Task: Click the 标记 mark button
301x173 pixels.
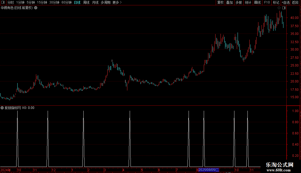Action: 276,2
